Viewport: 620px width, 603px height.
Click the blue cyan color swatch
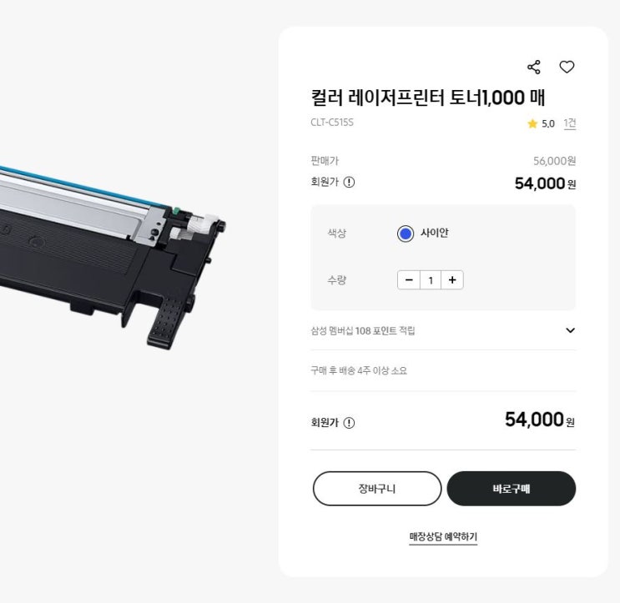[406, 234]
